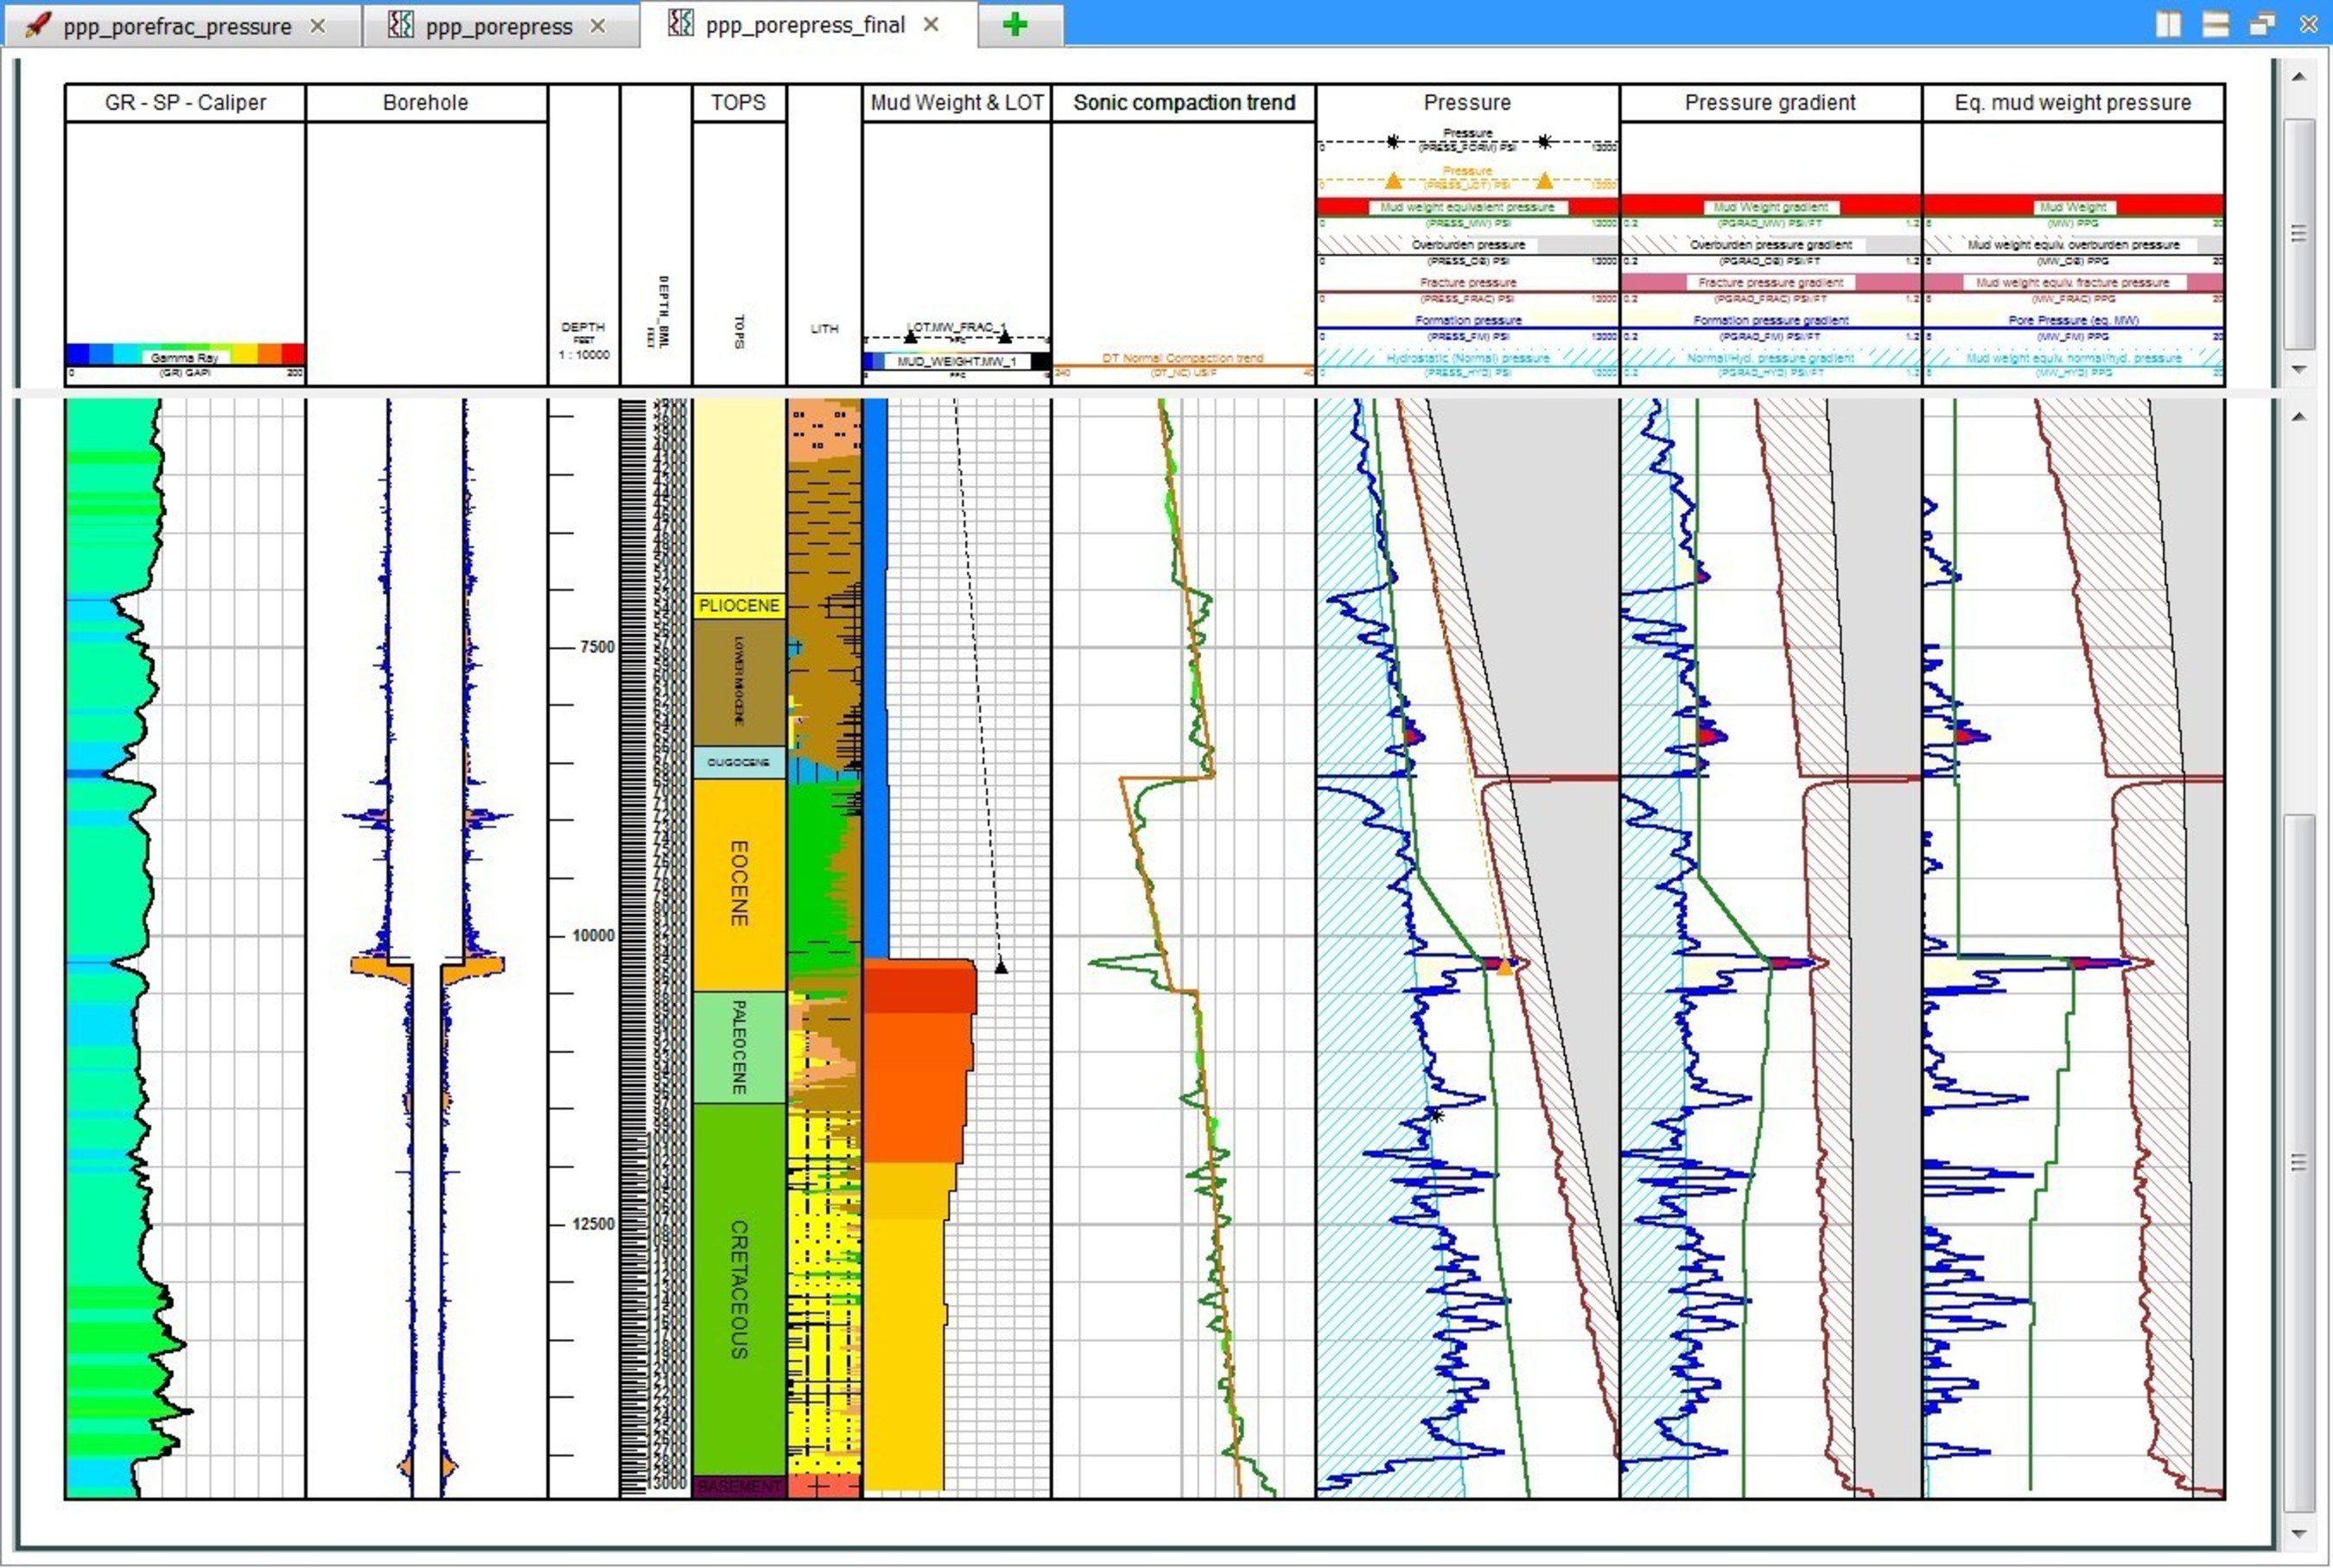The height and width of the screenshot is (1568, 2333).
Task: Close all windows with the top-right X
Action: click(x=2309, y=24)
